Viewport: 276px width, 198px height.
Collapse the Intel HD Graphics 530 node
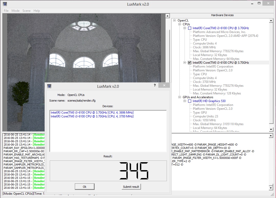coord(185,101)
